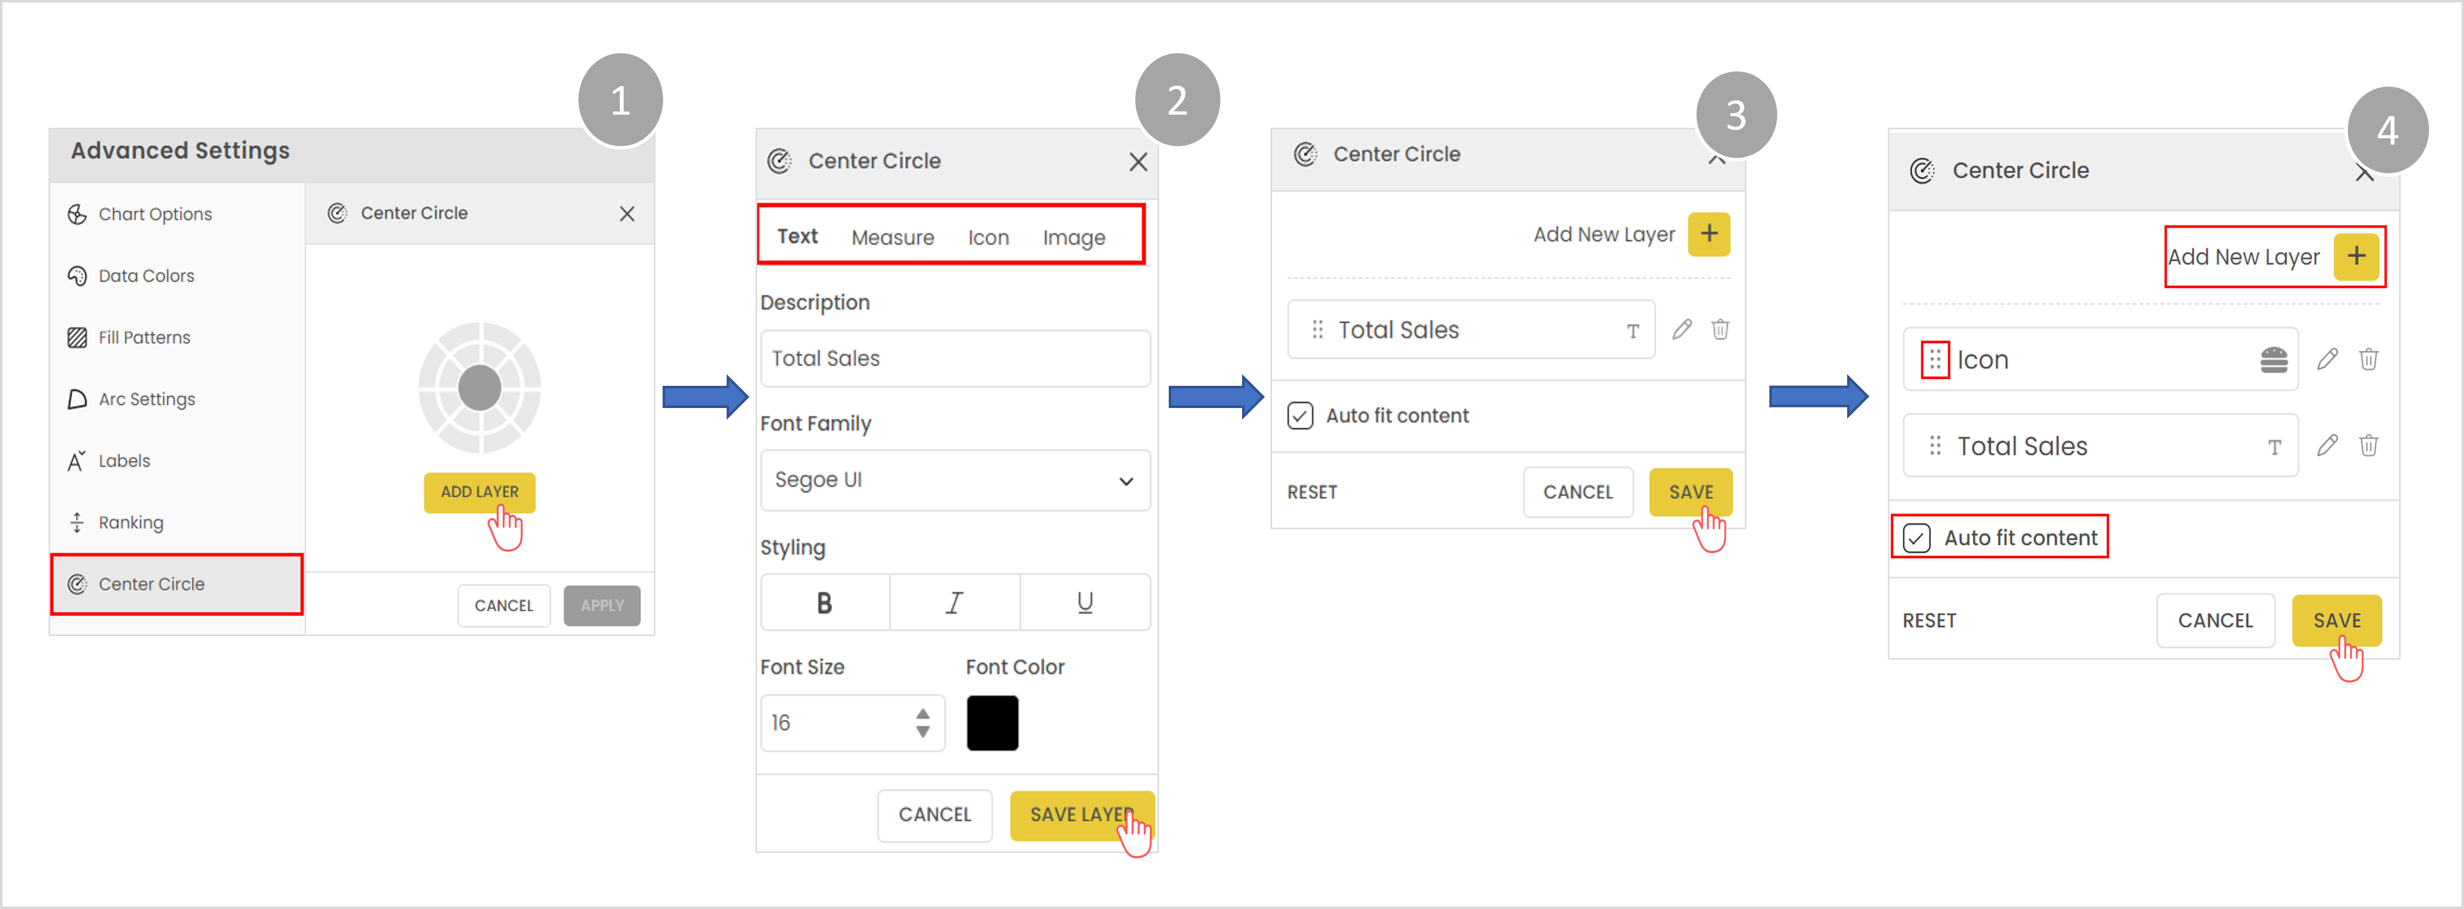Image resolution: width=2464 pixels, height=909 pixels.
Task: Click the Bold styling button
Action: coord(825,602)
